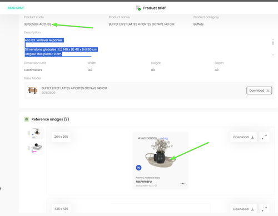
Task: Click the 264 x 265 size label
Action: point(61,137)
